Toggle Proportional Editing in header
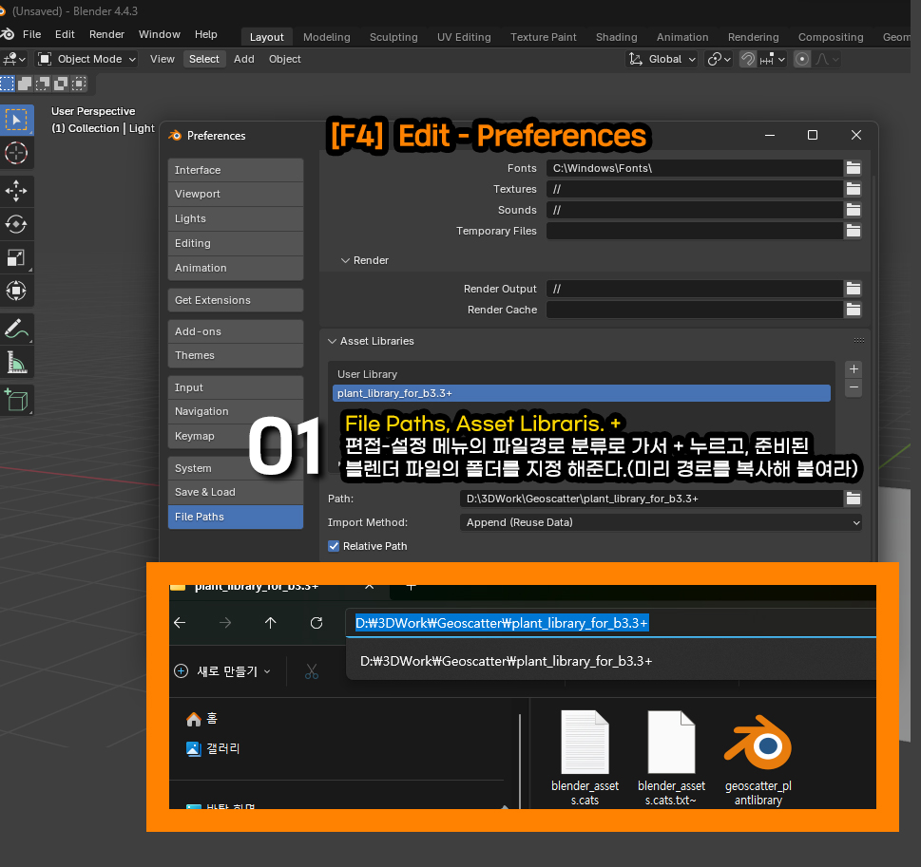 pos(802,59)
